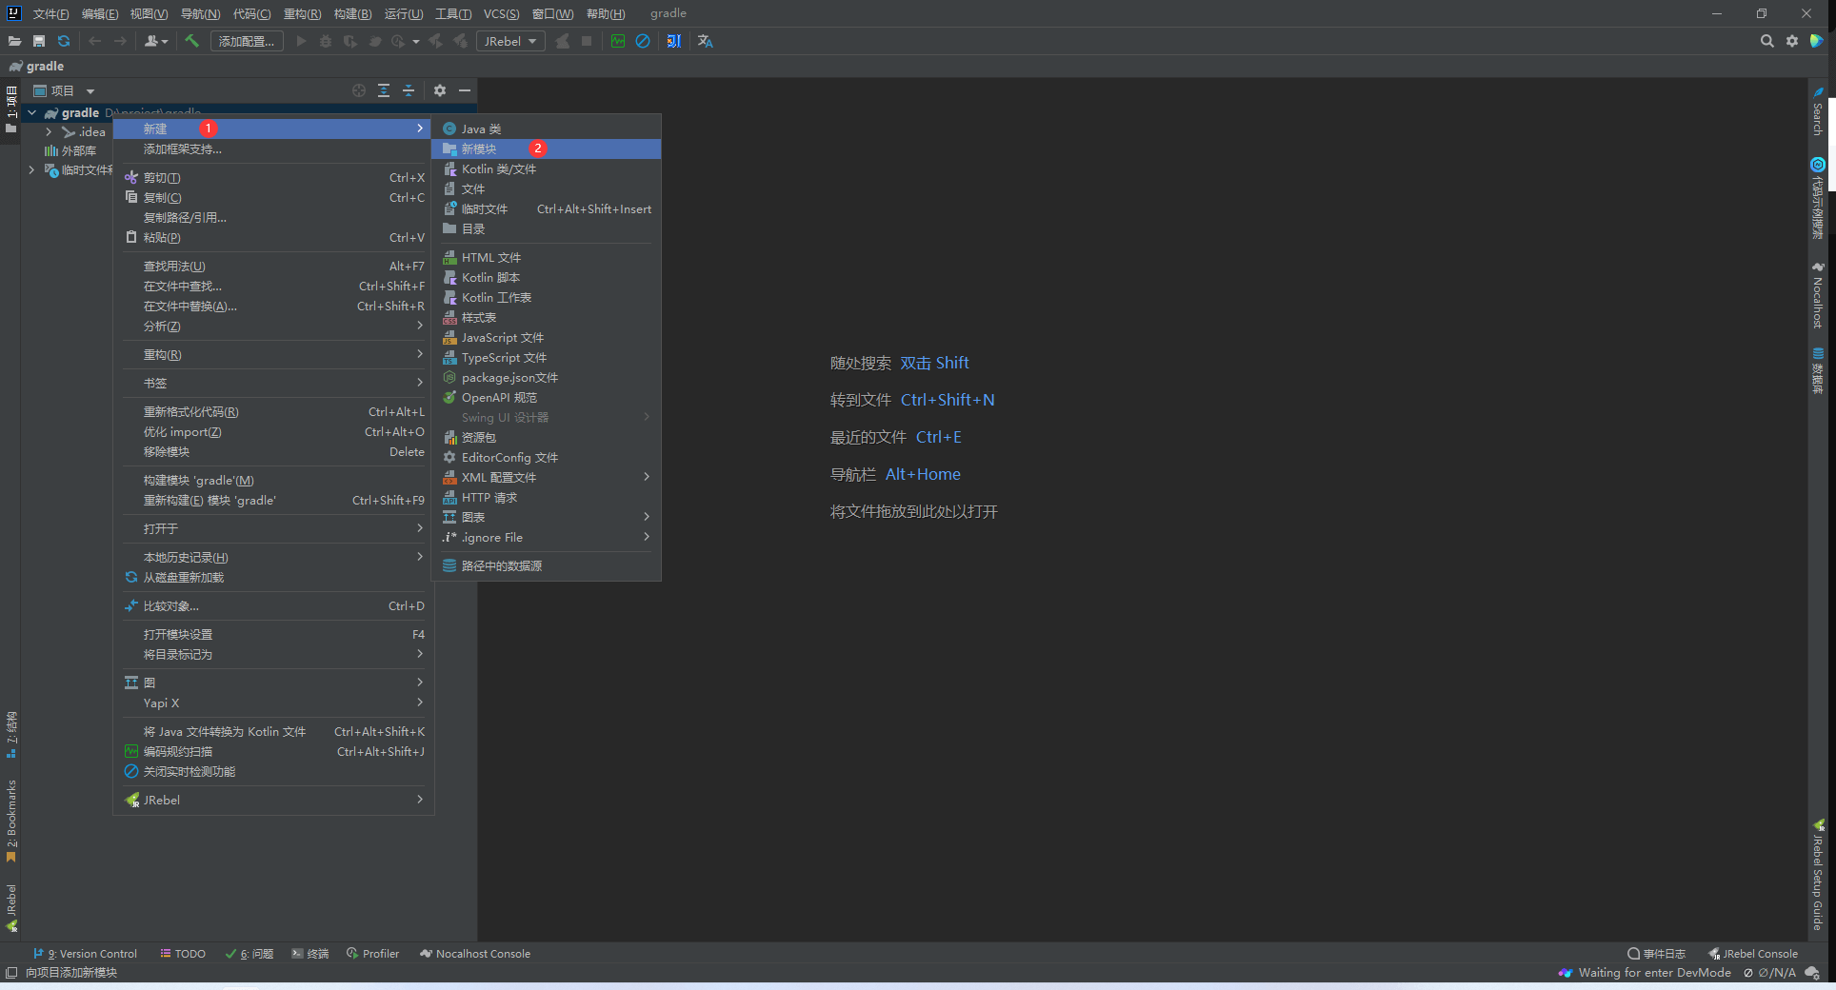Toggle the Search right side tab
Screen dimensions: 1836x990
[x=1818, y=112]
